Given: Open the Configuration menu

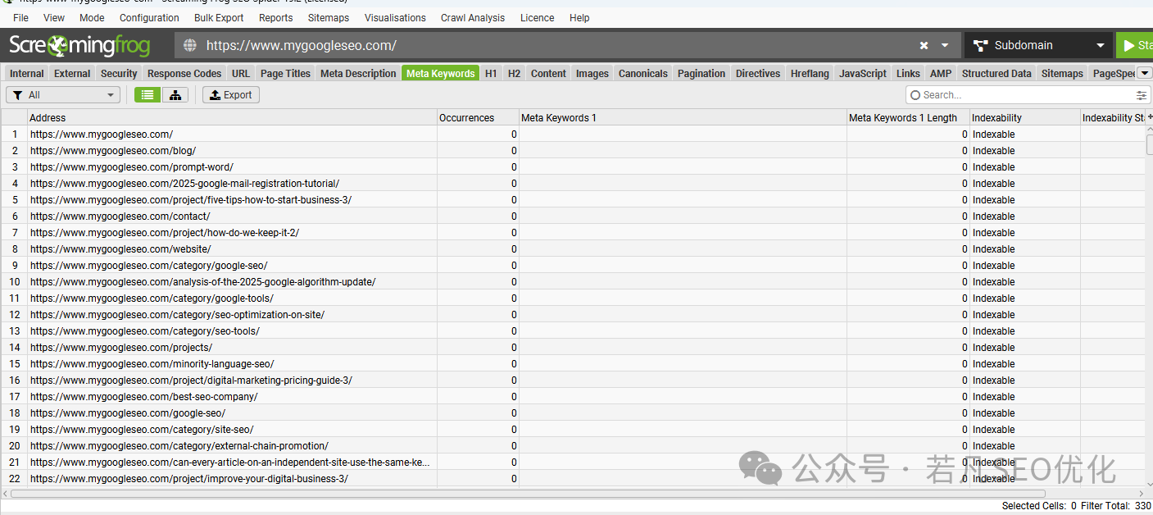Looking at the screenshot, I should (149, 17).
